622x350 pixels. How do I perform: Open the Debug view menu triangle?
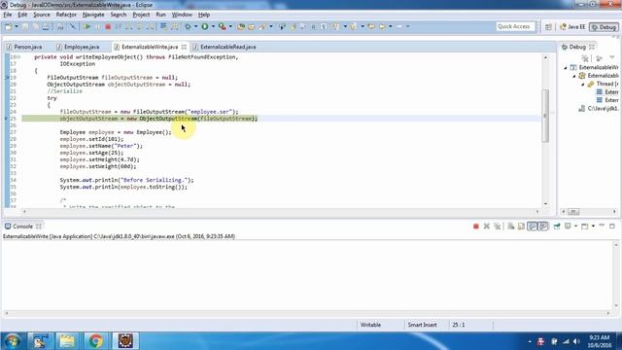click(612, 58)
